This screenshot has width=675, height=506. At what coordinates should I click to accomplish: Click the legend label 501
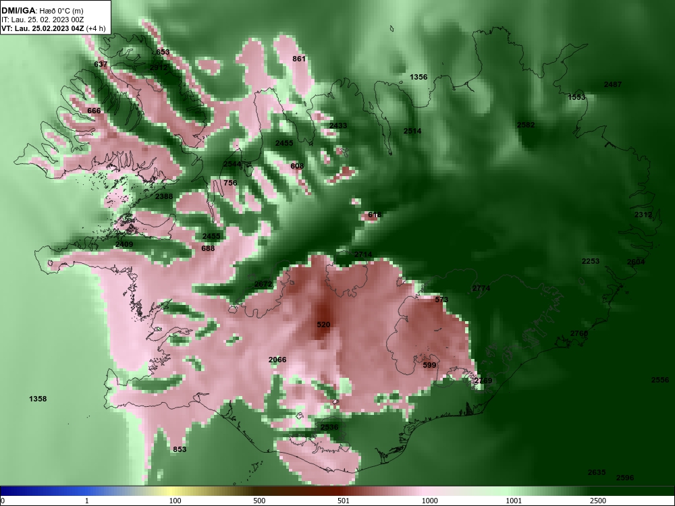(x=343, y=501)
